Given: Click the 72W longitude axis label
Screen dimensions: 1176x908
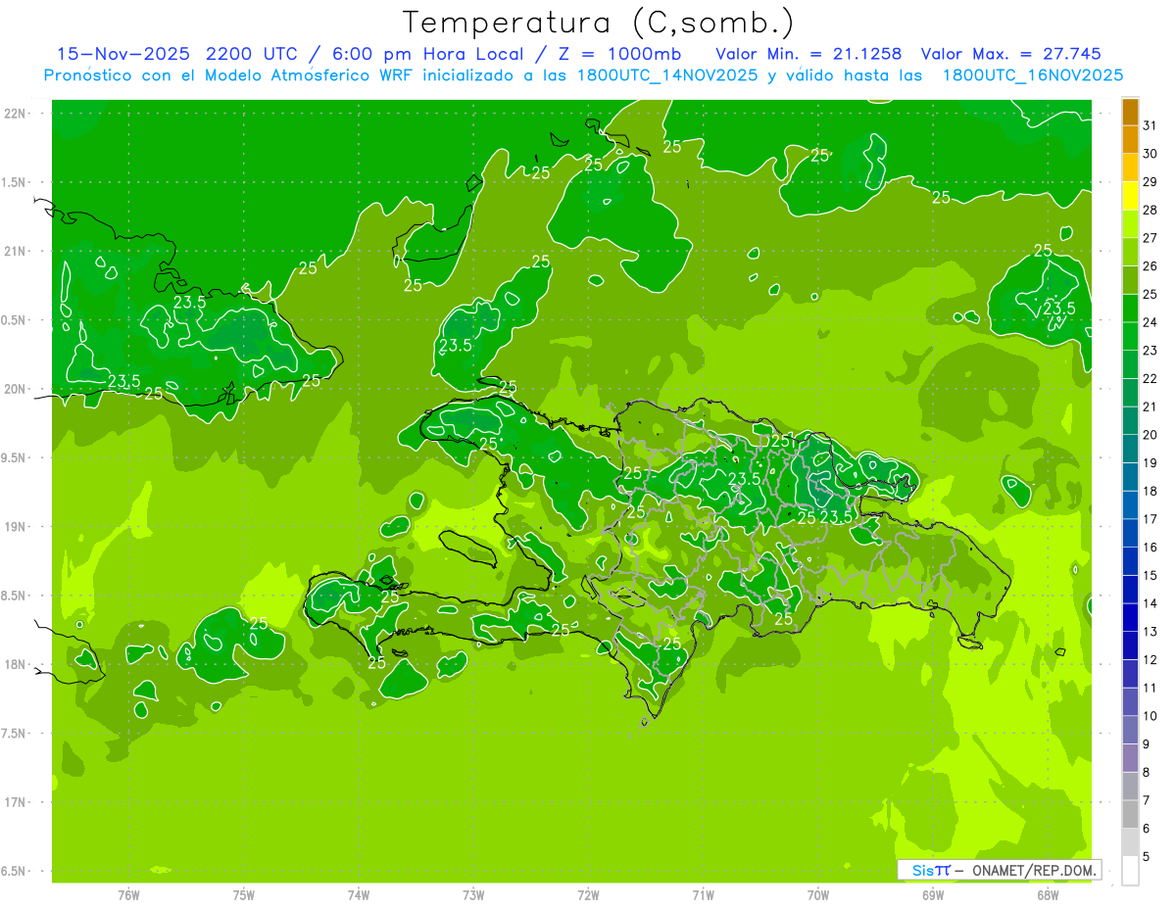Looking at the screenshot, I should [x=588, y=894].
